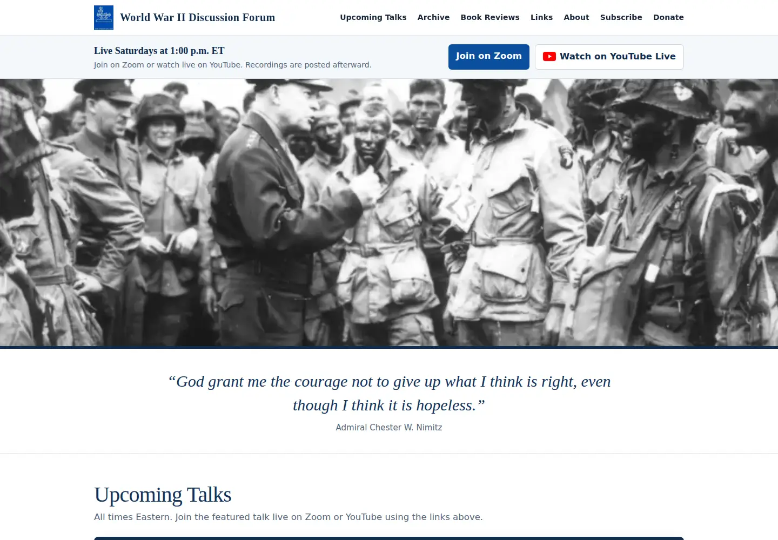
Task: Click the 'All times Eastern' note
Action: [289, 517]
